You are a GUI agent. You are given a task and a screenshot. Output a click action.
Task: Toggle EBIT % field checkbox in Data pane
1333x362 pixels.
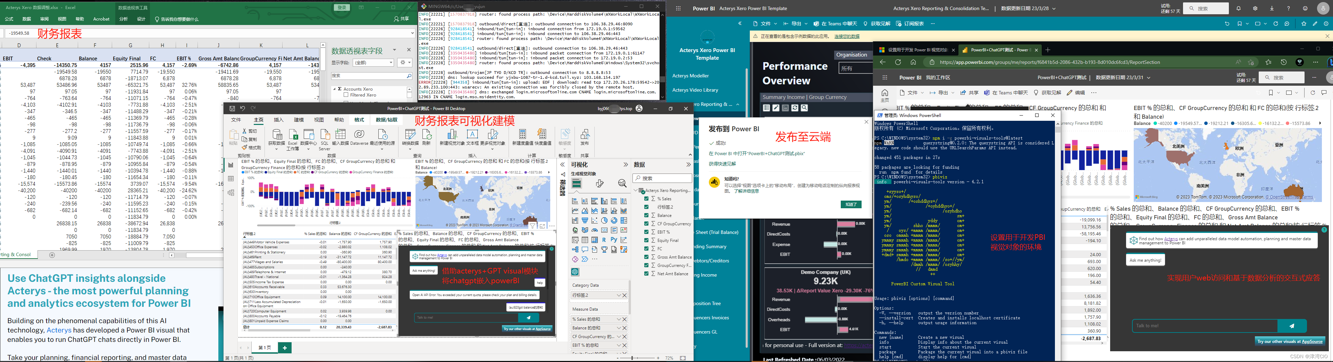coord(646,232)
